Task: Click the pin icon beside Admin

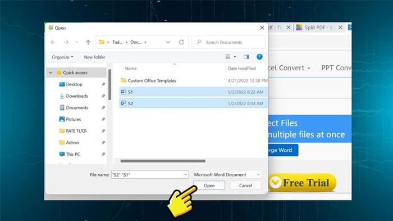Action: (x=103, y=142)
